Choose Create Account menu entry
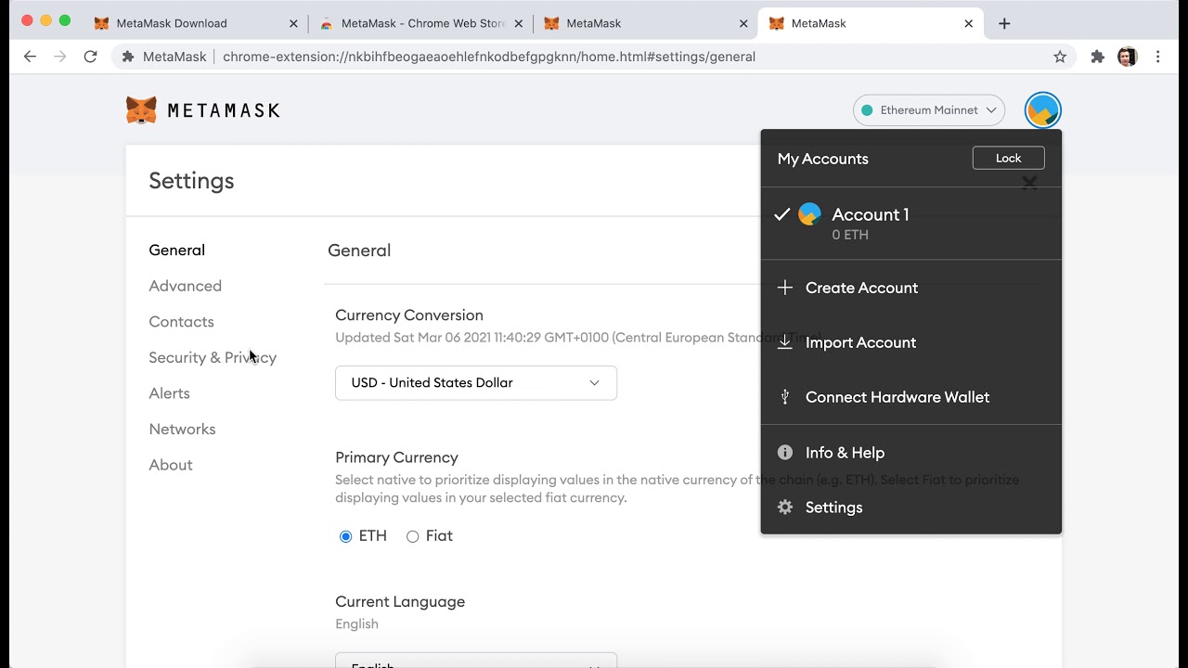 (910, 288)
